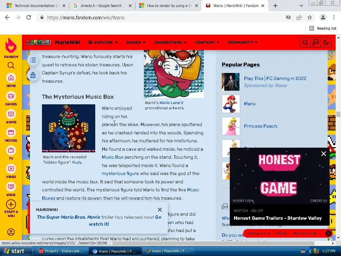341x256 pixels.
Task: Click the address bar URL field
Action: point(161,17)
